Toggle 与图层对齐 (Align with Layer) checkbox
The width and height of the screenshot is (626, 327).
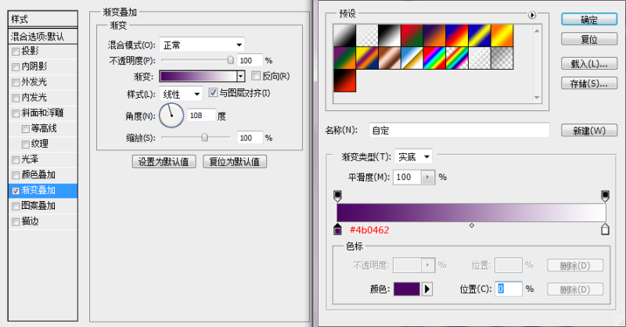[x=213, y=93]
